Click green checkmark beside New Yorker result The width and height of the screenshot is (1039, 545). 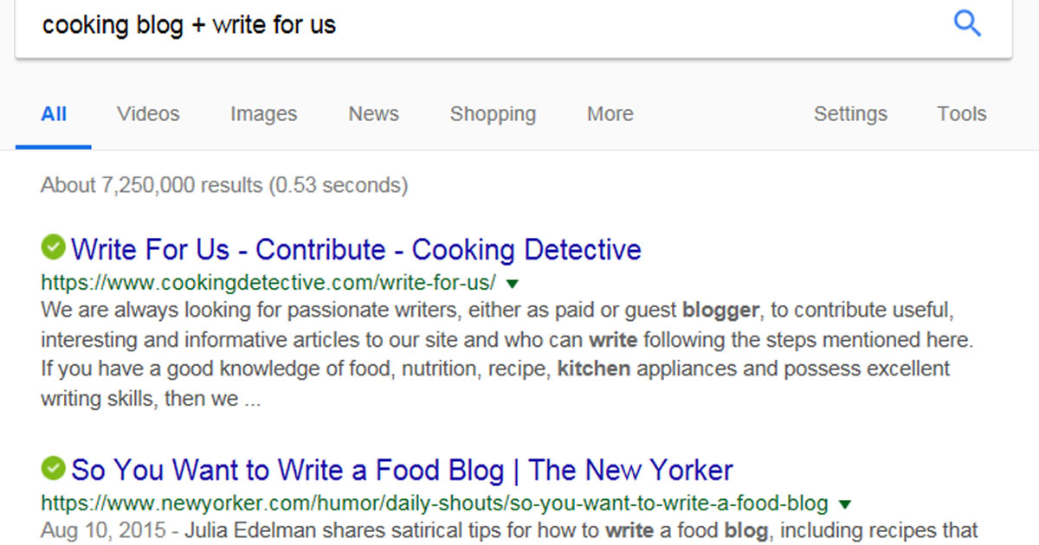(53, 469)
